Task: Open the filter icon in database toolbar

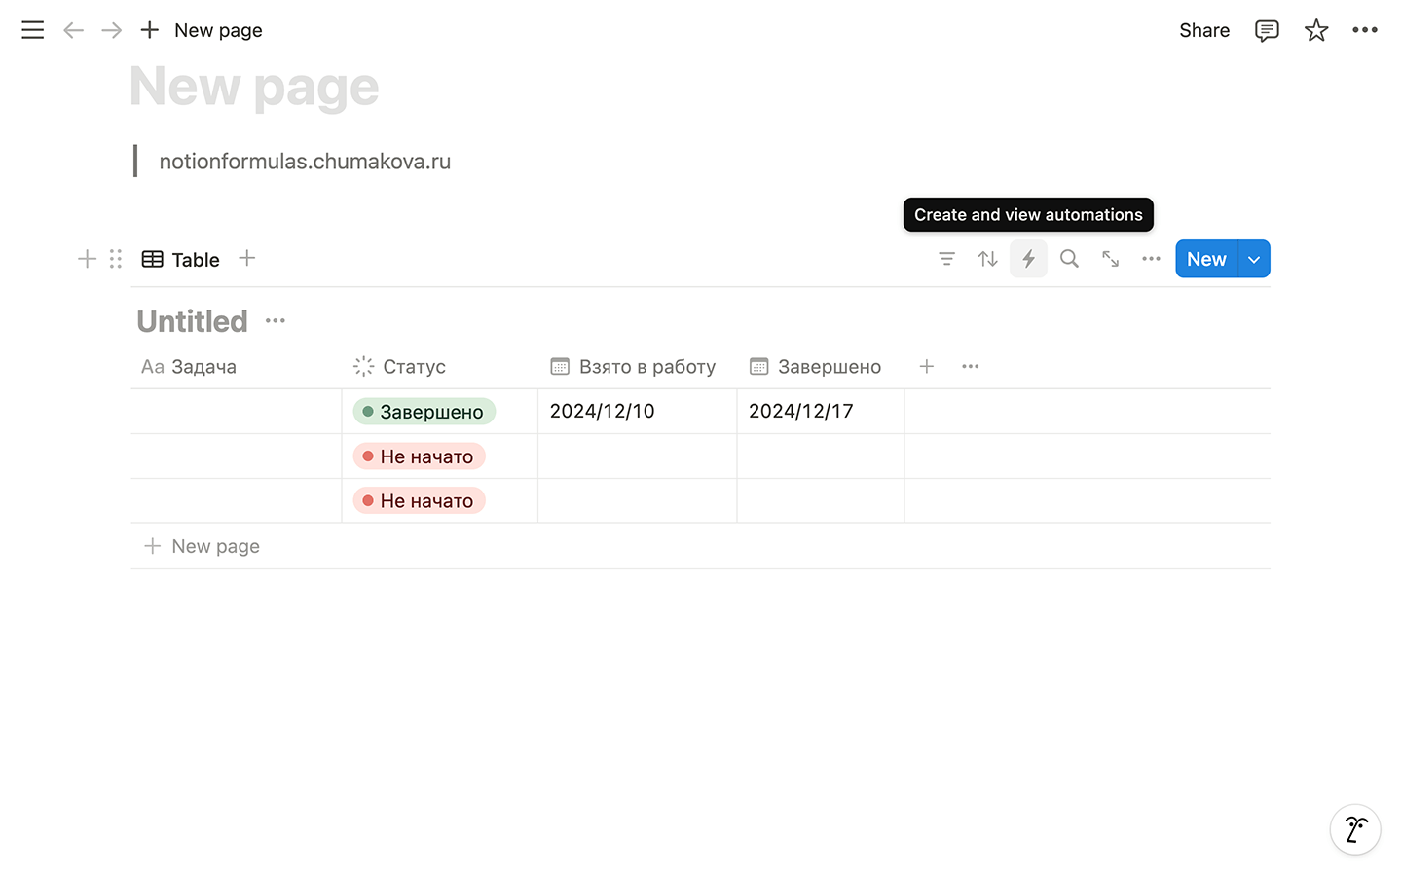Action: click(946, 259)
